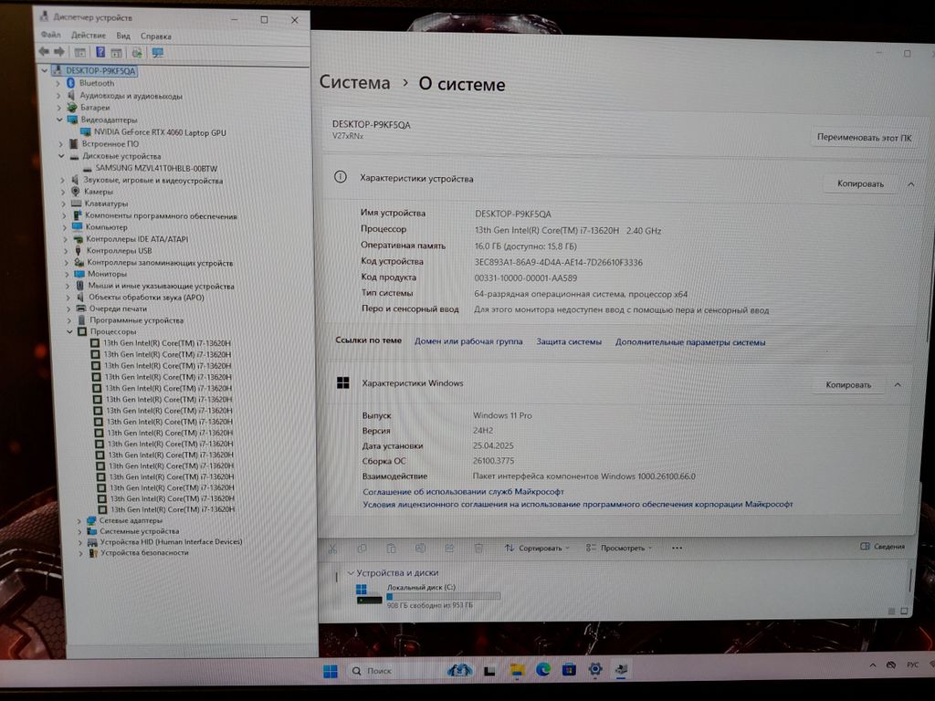Collapse the Характеристики устройства section
This screenshot has height=701, width=935.
point(910,183)
